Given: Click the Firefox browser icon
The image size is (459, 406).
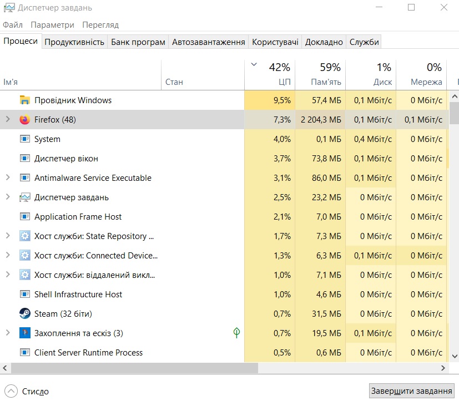Looking at the screenshot, I should pyautogui.click(x=25, y=120).
